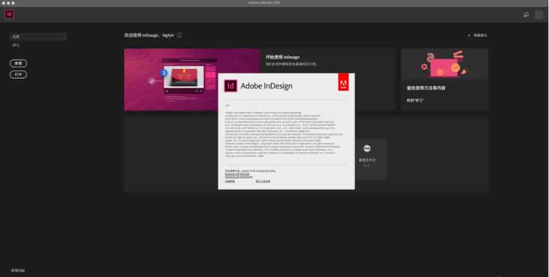Click the InDesign Id logo in the header
Viewport: 549px width, 277px height.
click(x=9, y=15)
